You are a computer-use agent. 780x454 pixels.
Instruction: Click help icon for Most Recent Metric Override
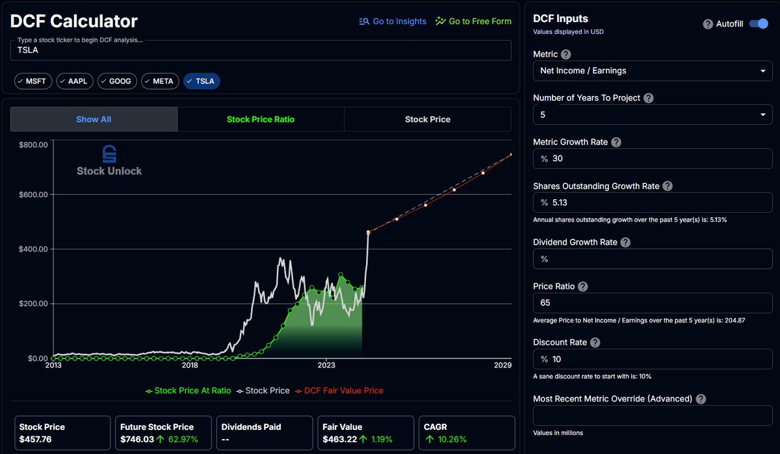point(700,399)
